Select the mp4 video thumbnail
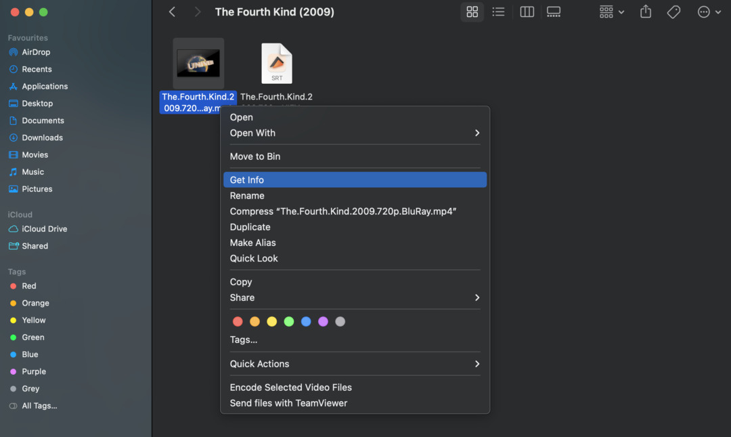 198,64
